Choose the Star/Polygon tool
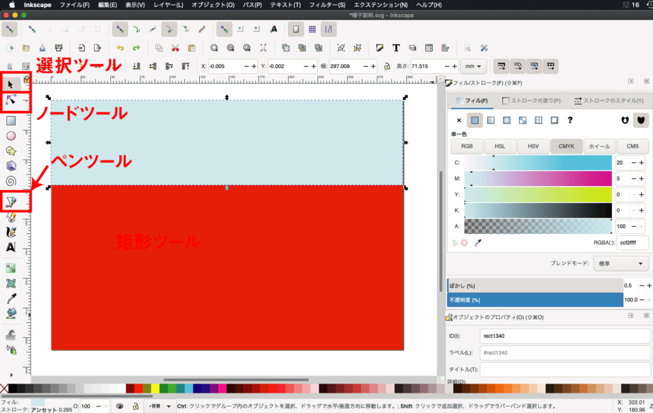The image size is (653, 413). point(11,151)
